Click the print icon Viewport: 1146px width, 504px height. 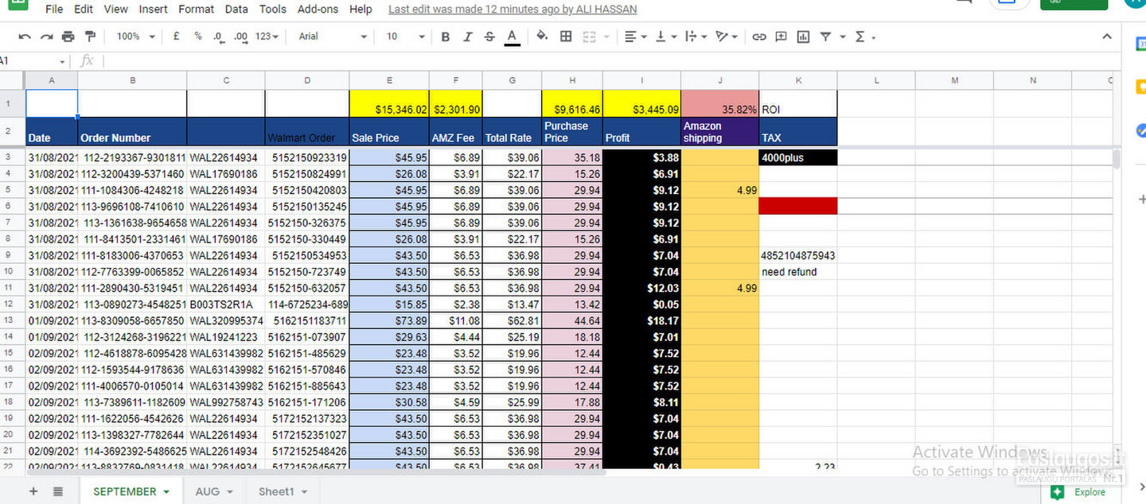point(68,37)
